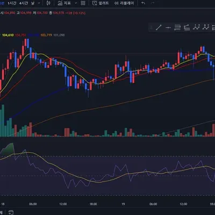
Task: Select the 1시간 timeframe
Action: (12, 3)
